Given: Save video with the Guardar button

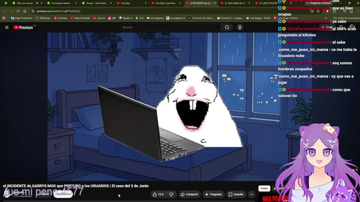Looking at the screenshot, I should click(x=236, y=194).
